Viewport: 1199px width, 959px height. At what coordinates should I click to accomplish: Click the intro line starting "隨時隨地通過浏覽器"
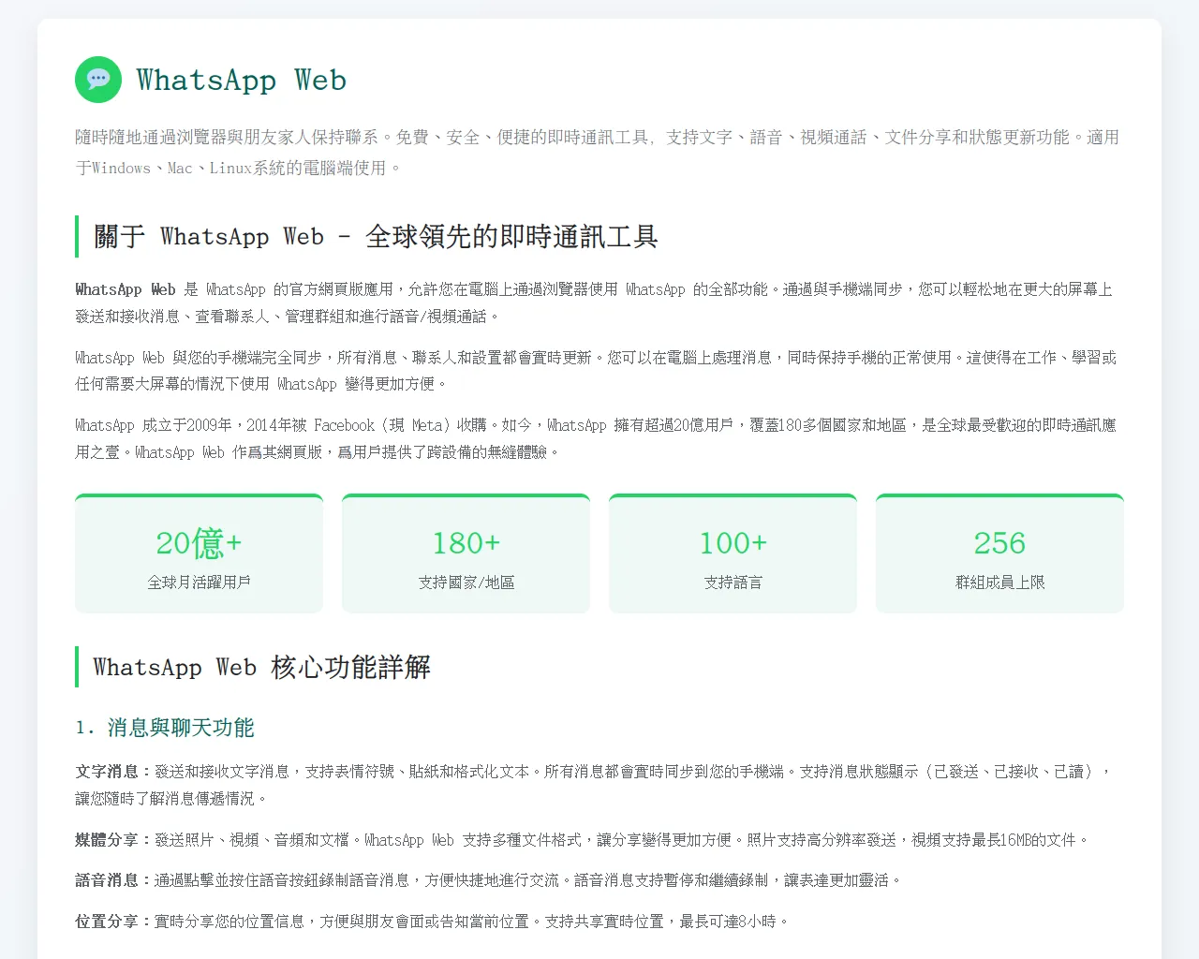coord(598,152)
